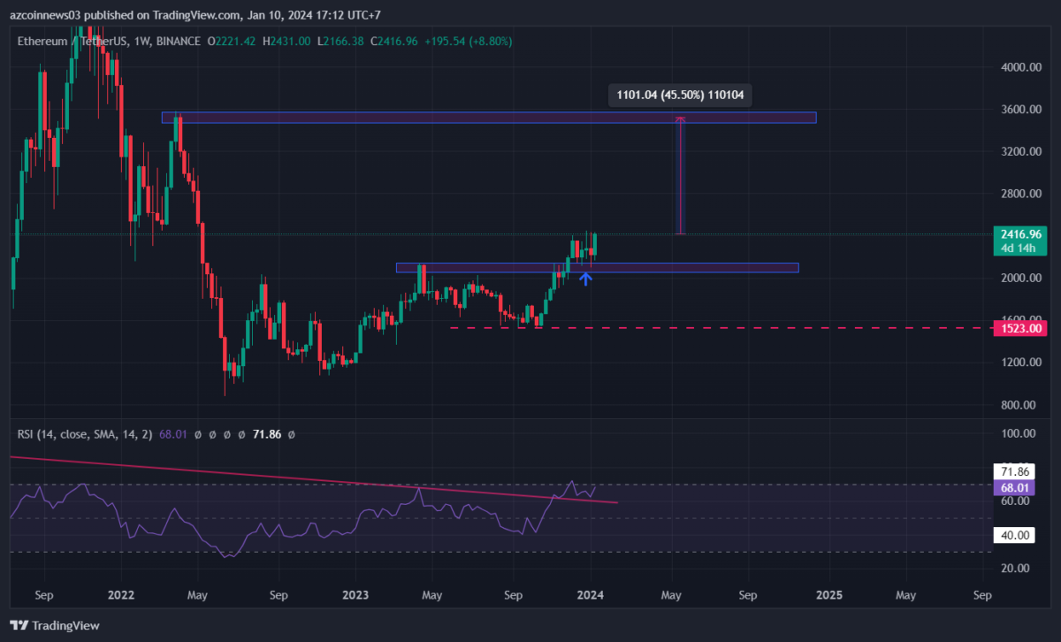Click the purple RSI 68.01 axis label
This screenshot has width=1061, height=642.
click(1012, 488)
